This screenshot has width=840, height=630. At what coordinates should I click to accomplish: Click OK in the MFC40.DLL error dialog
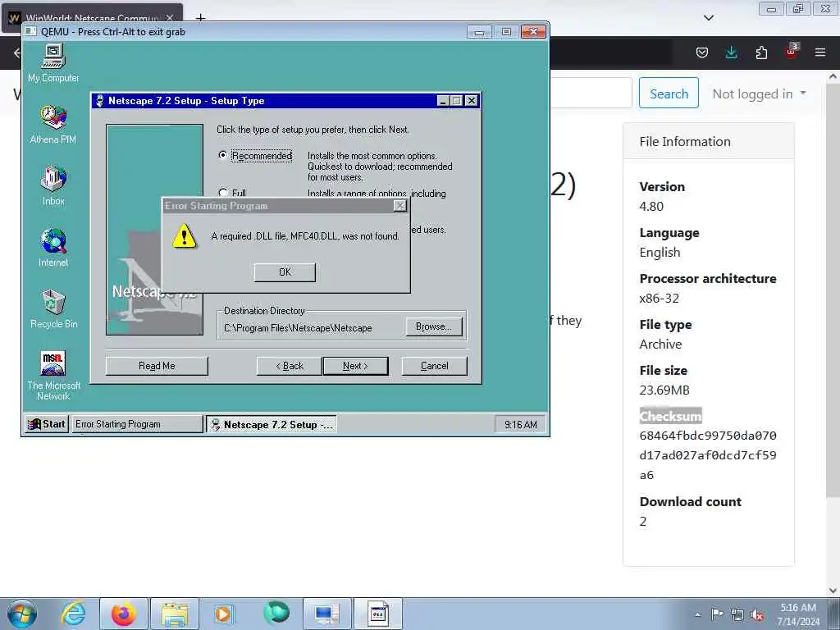coord(285,272)
